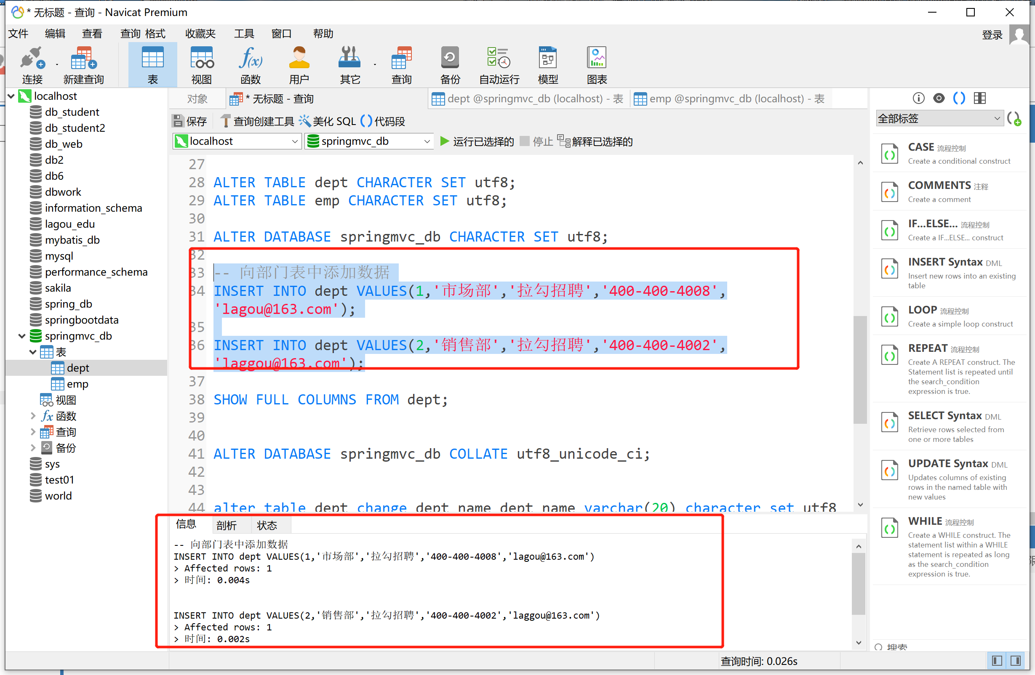1035x675 pixels.
Task: Toggle the right sidebar pane button in status bar
Action: [1016, 661]
